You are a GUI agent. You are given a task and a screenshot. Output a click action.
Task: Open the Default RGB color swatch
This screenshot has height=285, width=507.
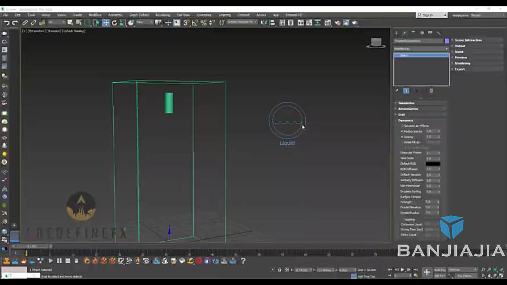pos(433,163)
